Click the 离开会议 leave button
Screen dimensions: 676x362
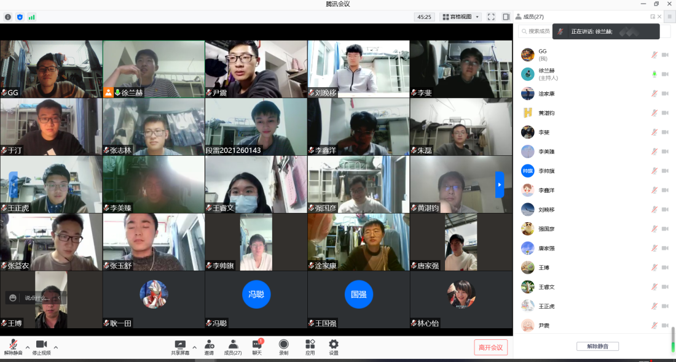click(x=490, y=347)
